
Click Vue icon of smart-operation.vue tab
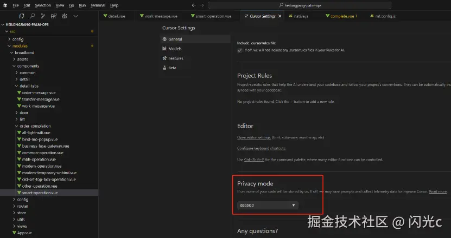(x=193, y=16)
